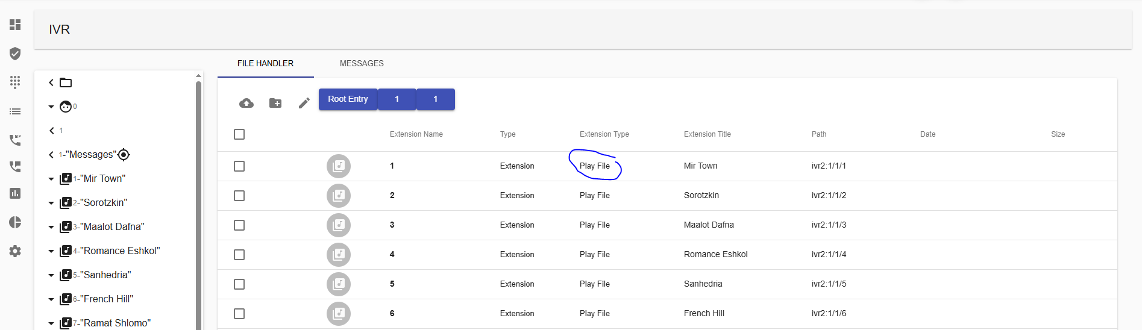Click the path cell ivr2:1/1/4
This screenshot has width=1142, height=330.
pyautogui.click(x=829, y=254)
